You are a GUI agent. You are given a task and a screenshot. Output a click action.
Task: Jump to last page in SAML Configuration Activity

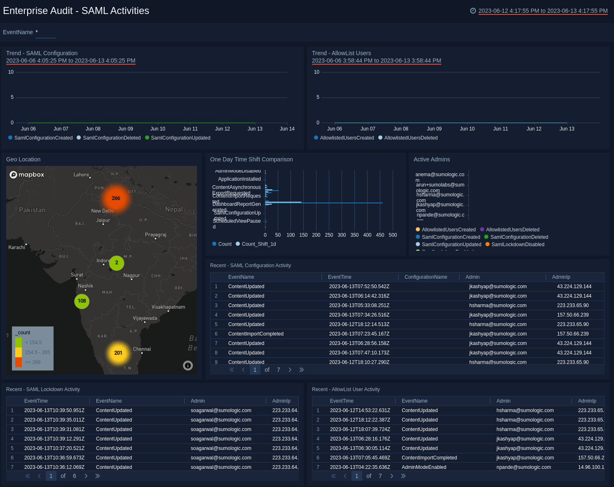[x=302, y=370]
